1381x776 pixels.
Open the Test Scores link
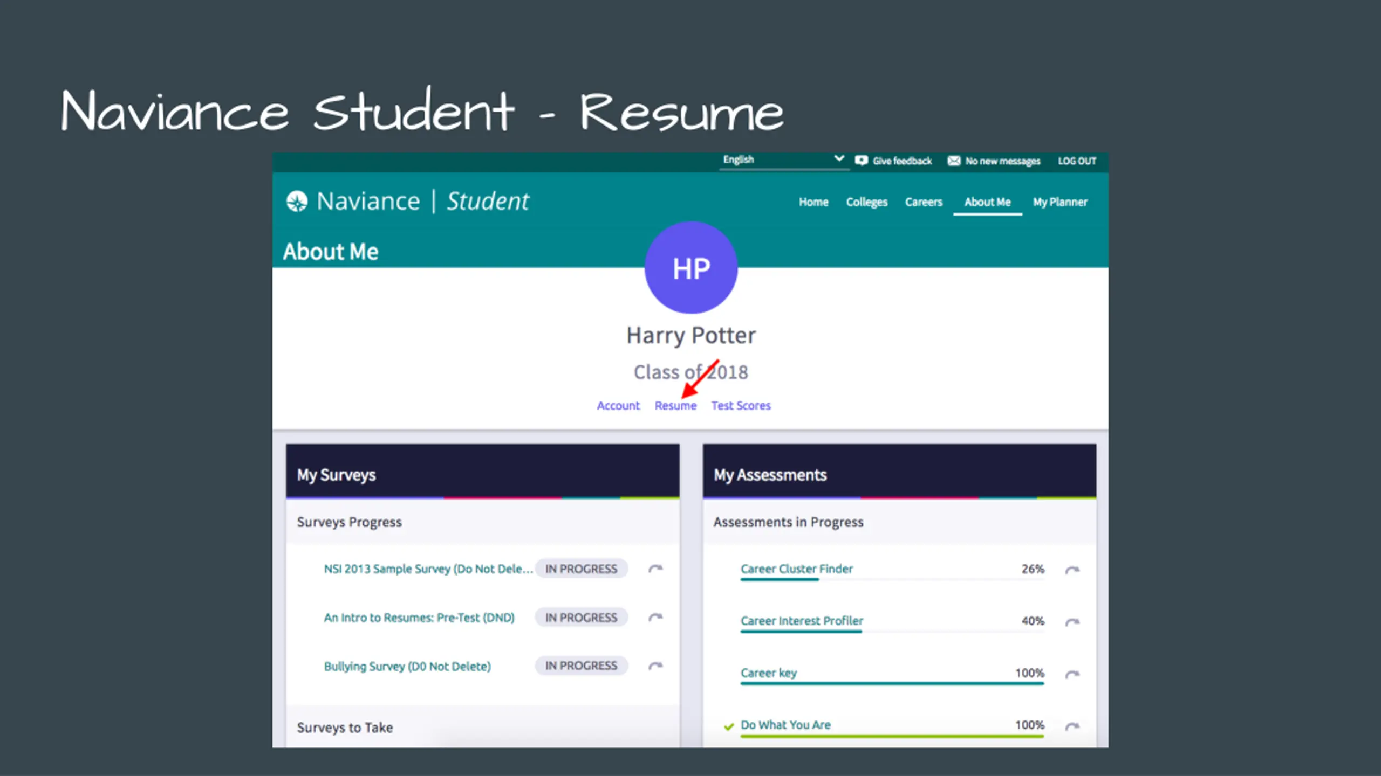(741, 405)
